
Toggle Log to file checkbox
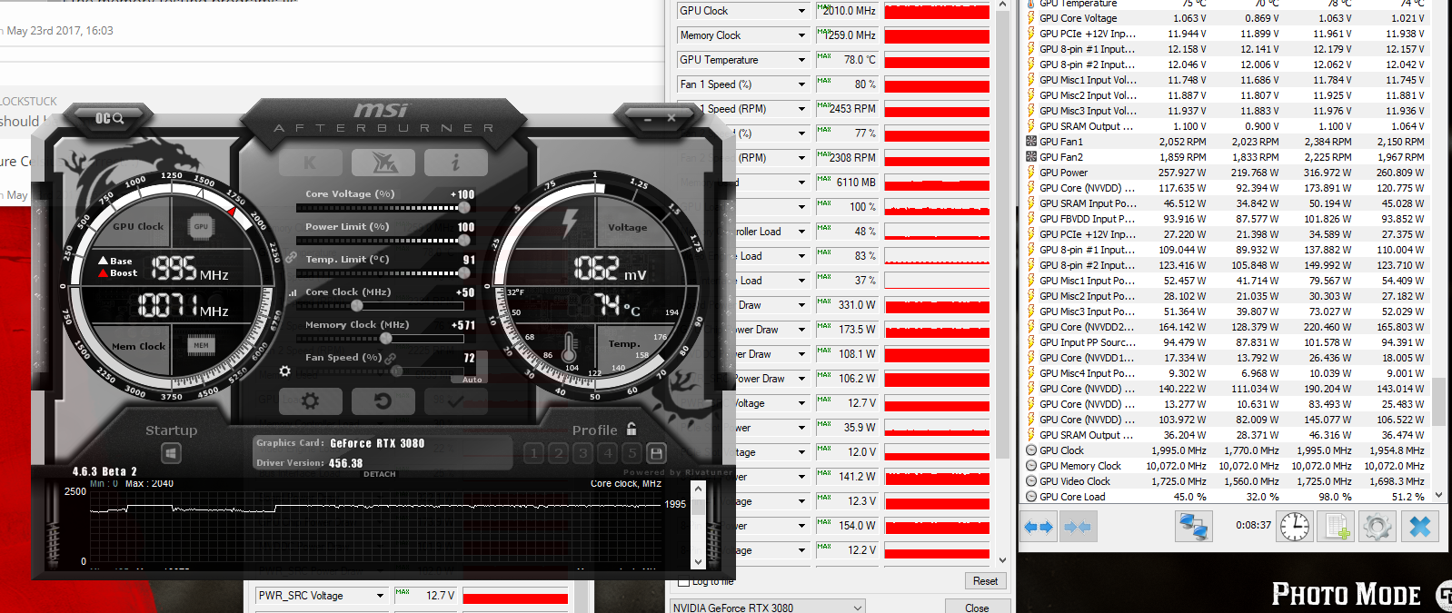point(684,581)
